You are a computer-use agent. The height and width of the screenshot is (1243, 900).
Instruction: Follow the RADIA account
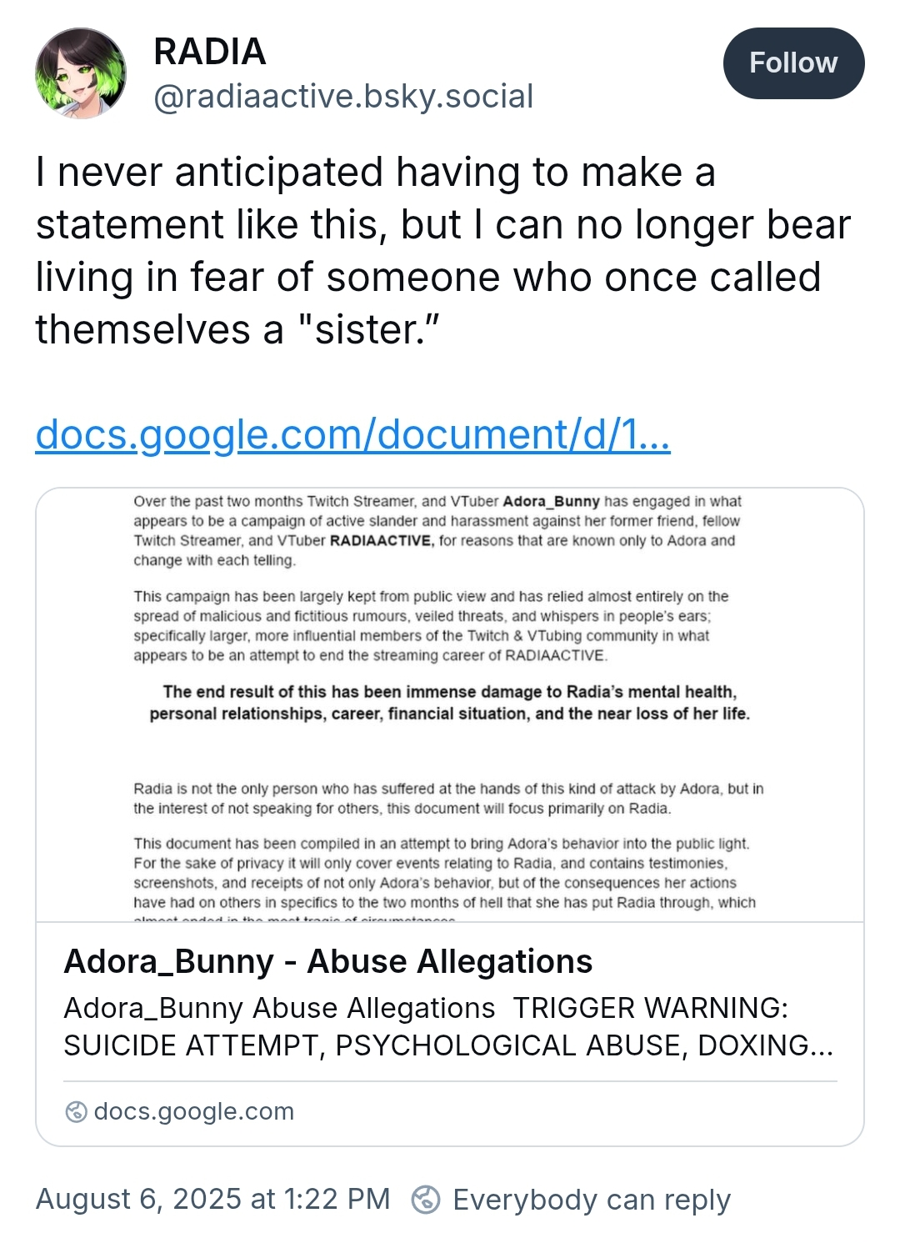(x=793, y=63)
